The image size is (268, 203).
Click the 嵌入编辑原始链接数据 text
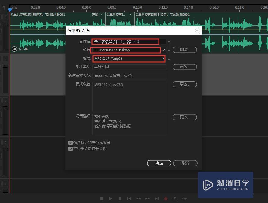pos(113,126)
